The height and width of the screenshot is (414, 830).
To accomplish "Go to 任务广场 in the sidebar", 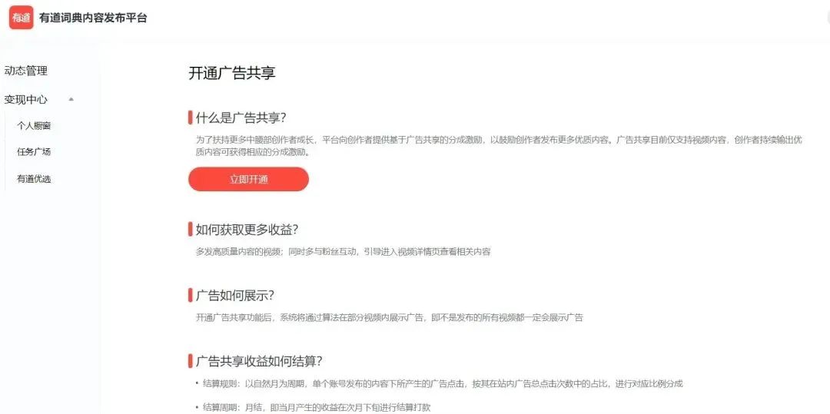I will pyautogui.click(x=34, y=152).
